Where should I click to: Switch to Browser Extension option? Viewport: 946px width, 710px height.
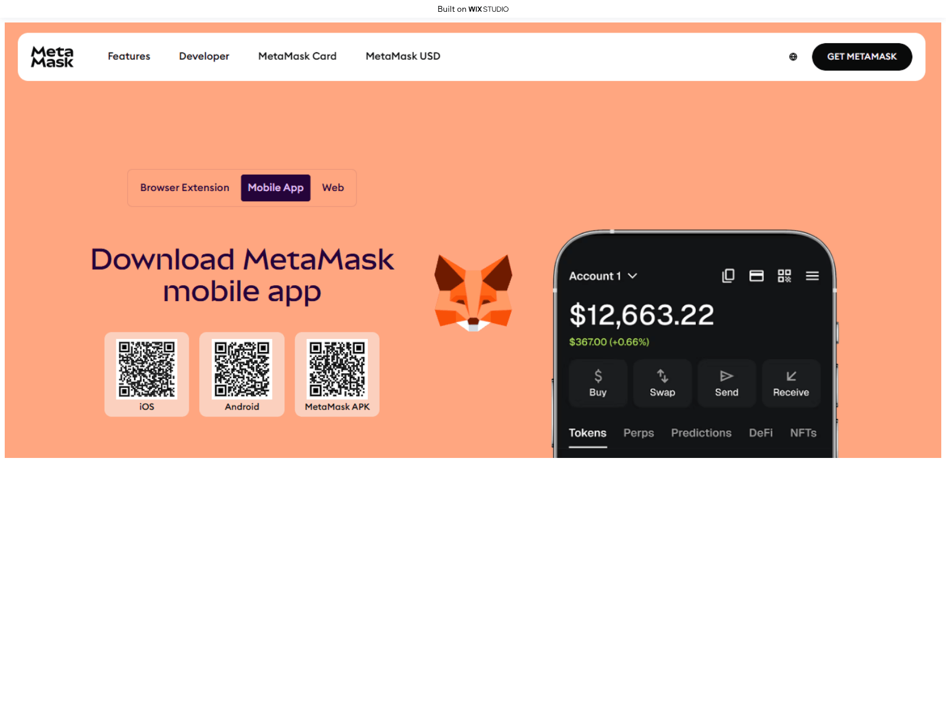click(x=184, y=188)
